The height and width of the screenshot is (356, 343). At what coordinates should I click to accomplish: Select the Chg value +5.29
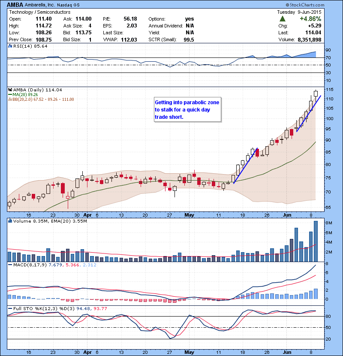[315, 26]
